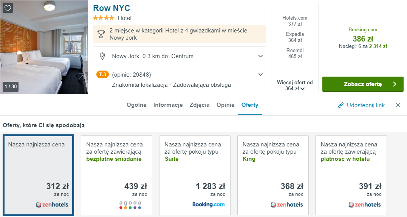Click the location pin icon

(x=102, y=56)
